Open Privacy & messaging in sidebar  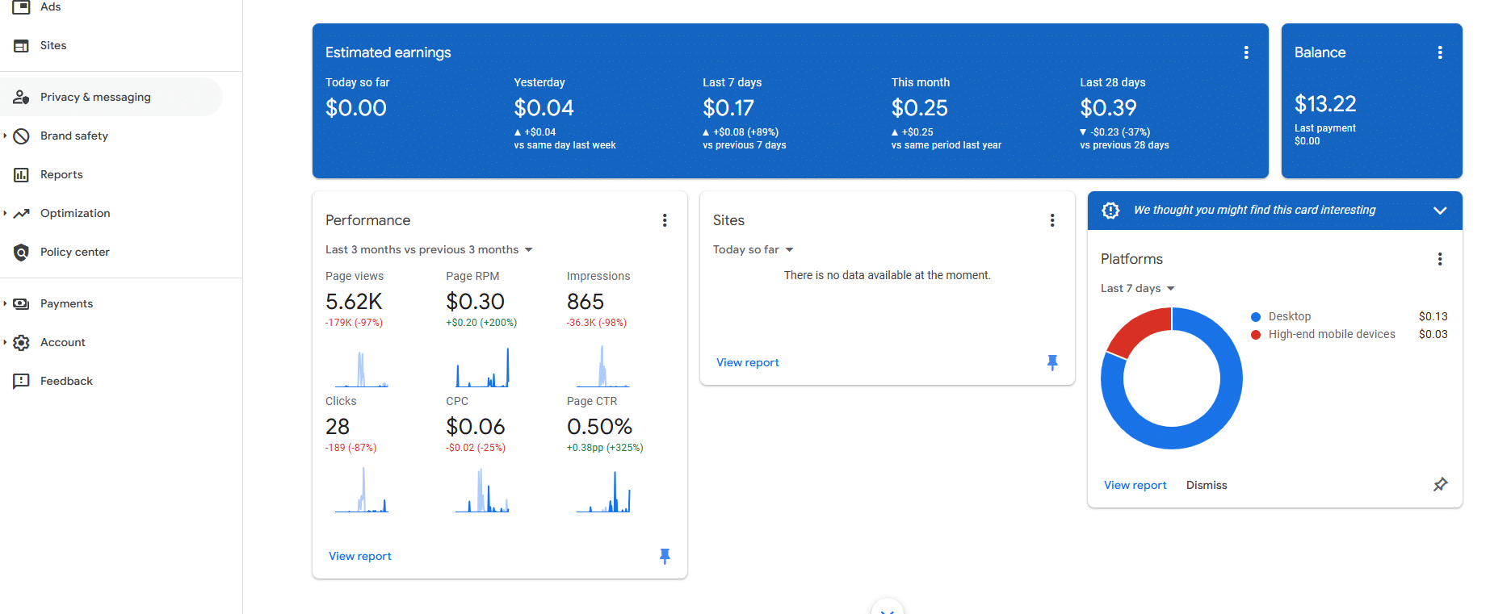click(95, 97)
